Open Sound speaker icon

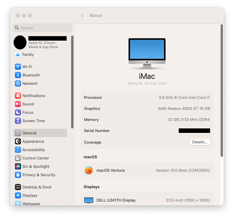pos(18,104)
